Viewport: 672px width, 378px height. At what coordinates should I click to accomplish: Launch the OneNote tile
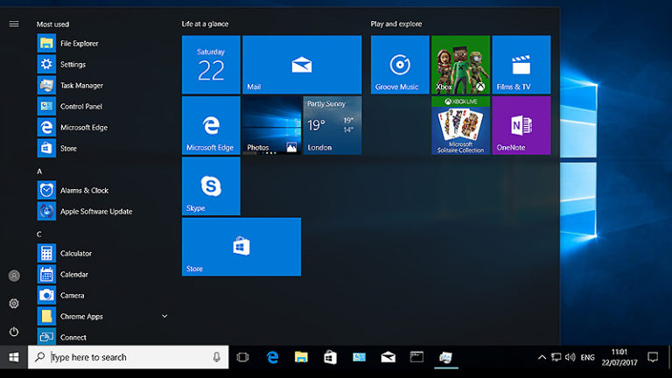(x=521, y=125)
